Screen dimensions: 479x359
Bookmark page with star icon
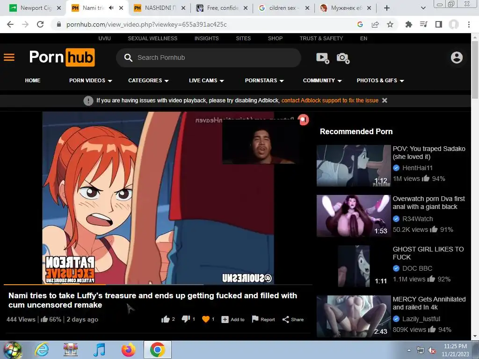point(390,24)
